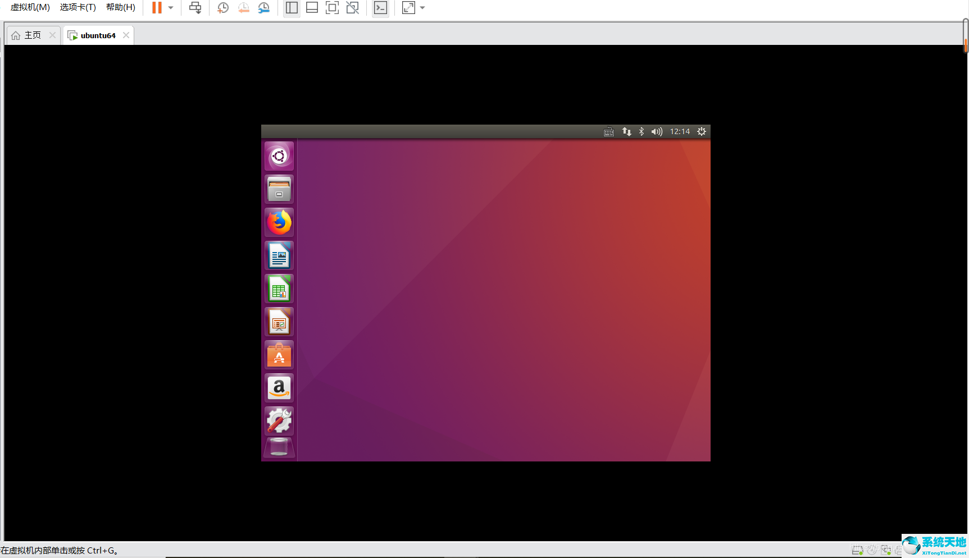969x558 pixels.
Task: Click the VMware window vertical scrollbar
Action: (966, 36)
